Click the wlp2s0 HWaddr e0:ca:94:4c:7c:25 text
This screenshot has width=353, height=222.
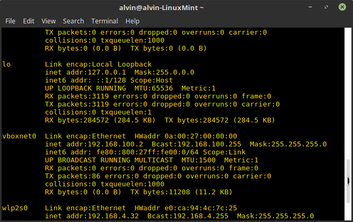[x=208, y=208]
